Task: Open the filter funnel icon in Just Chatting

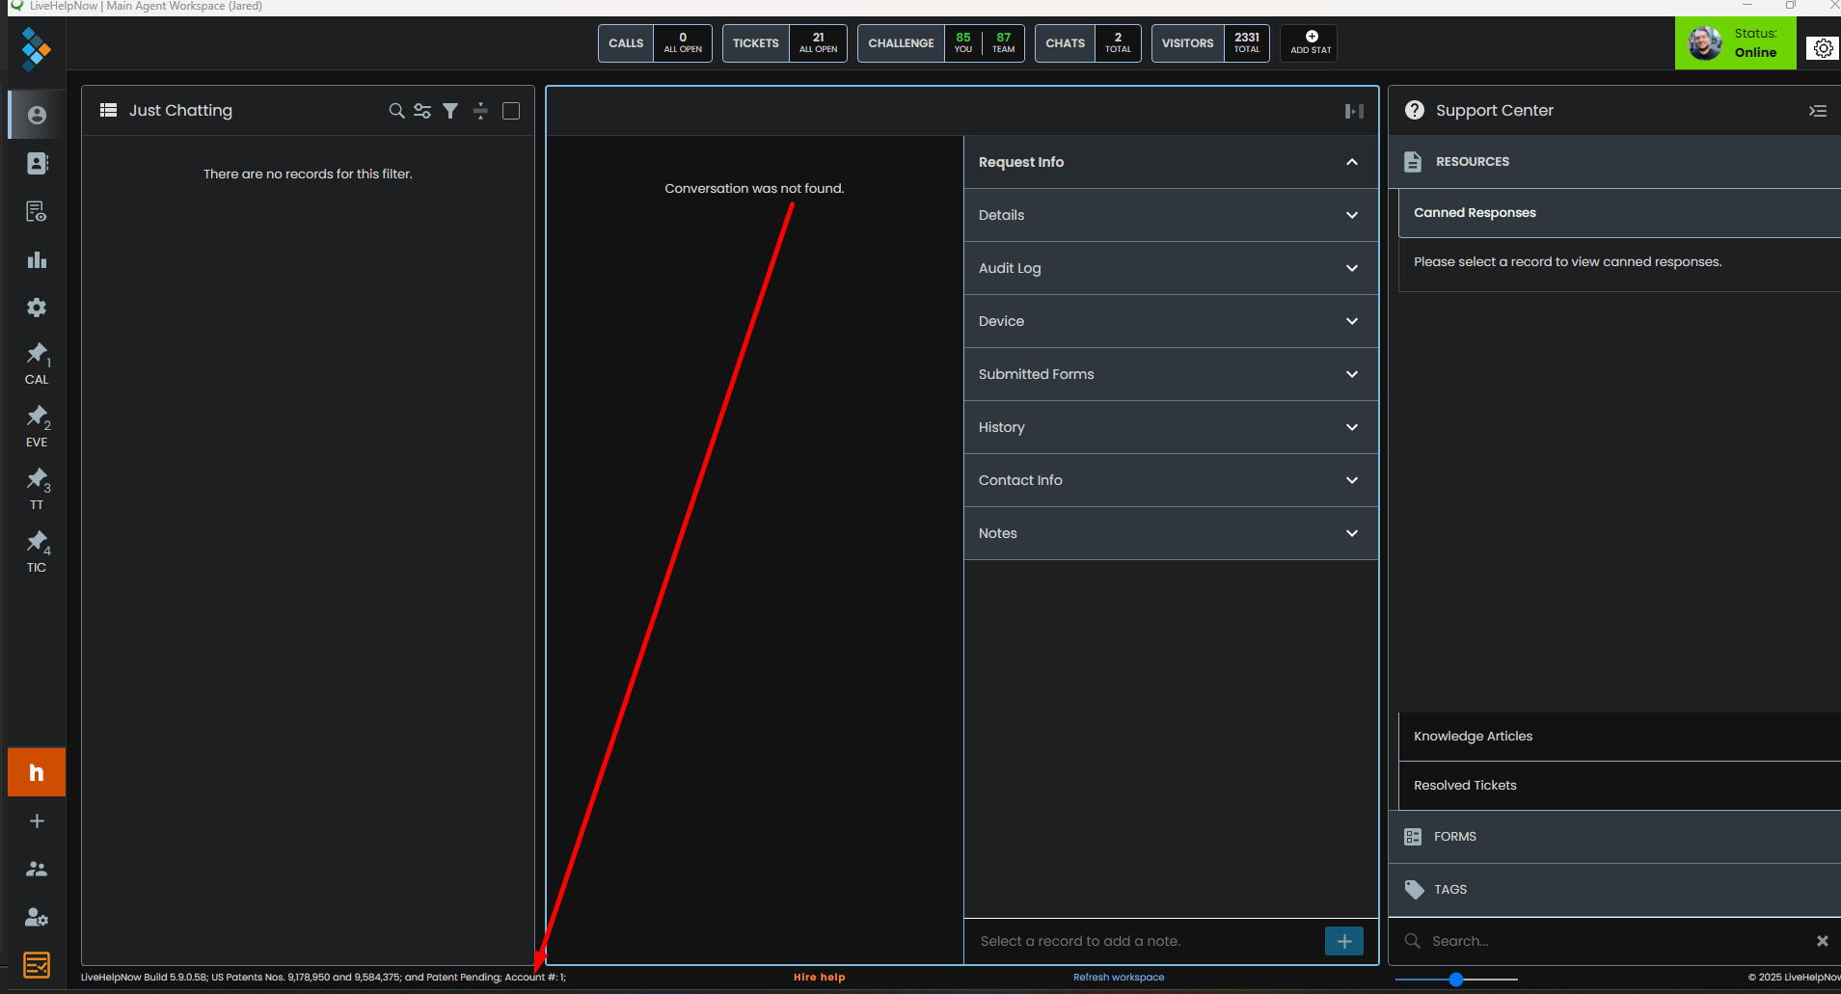Action: 450,111
